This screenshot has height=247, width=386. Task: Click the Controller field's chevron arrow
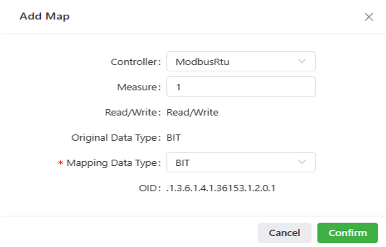302,61
